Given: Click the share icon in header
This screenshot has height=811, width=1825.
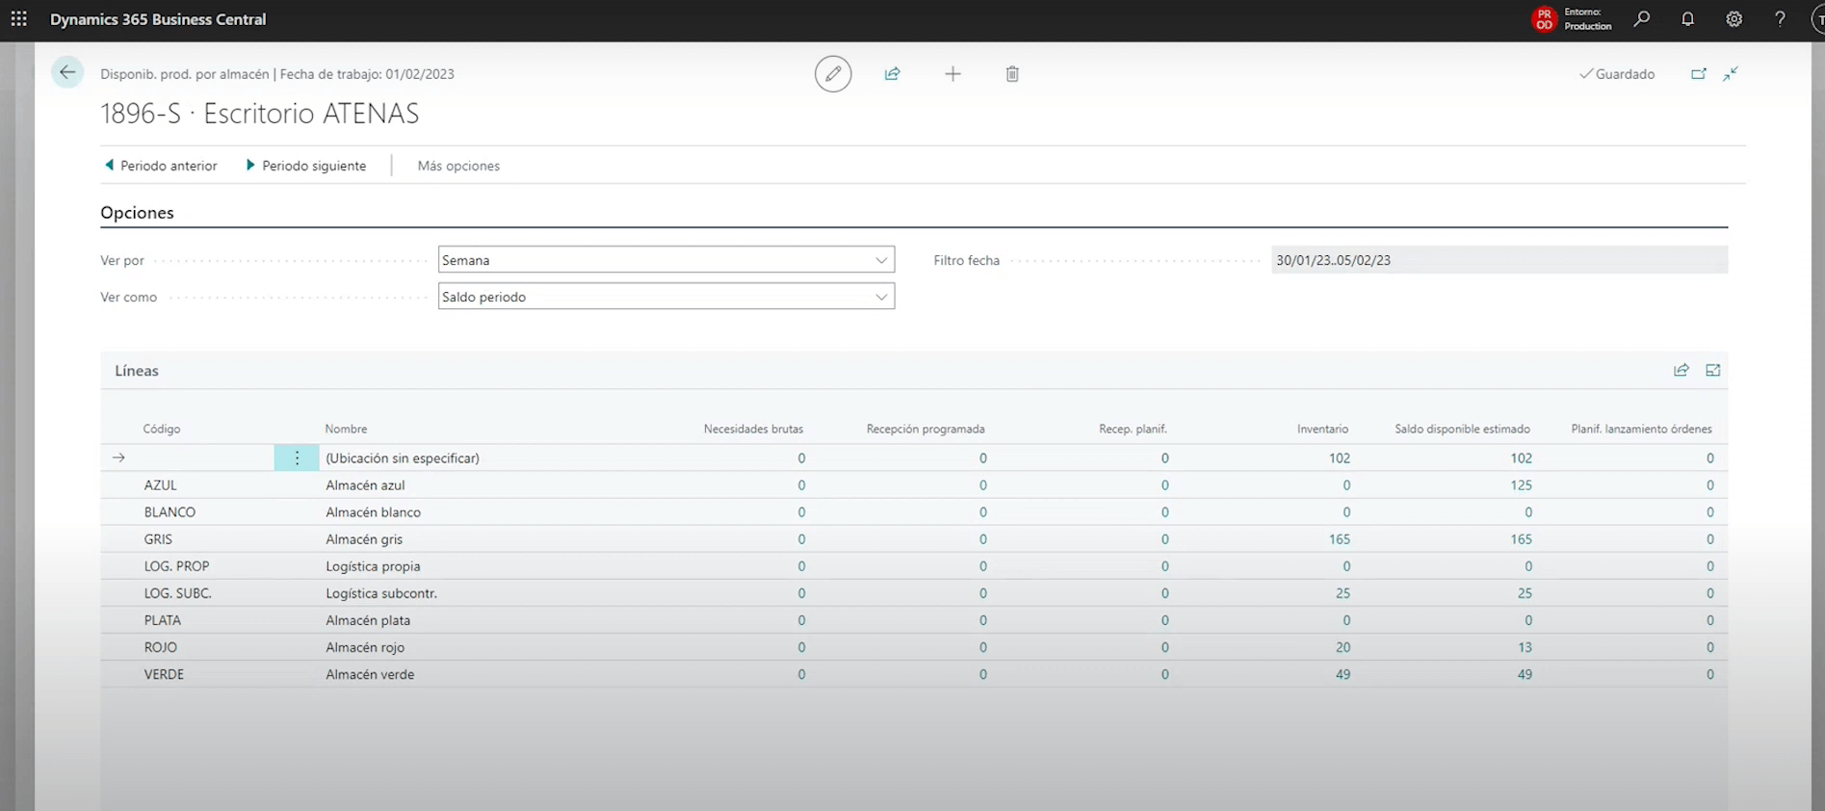Looking at the screenshot, I should [x=893, y=73].
